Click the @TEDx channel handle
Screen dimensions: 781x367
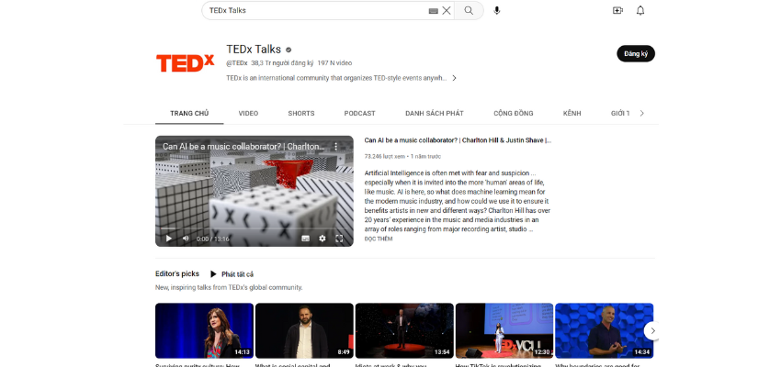[x=236, y=63]
